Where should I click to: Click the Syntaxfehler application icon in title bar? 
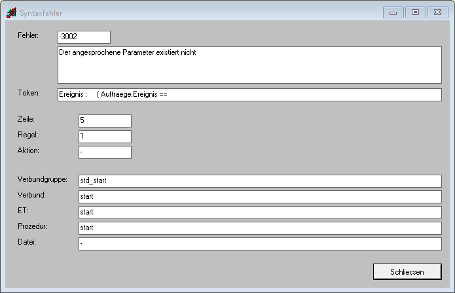[x=11, y=12]
